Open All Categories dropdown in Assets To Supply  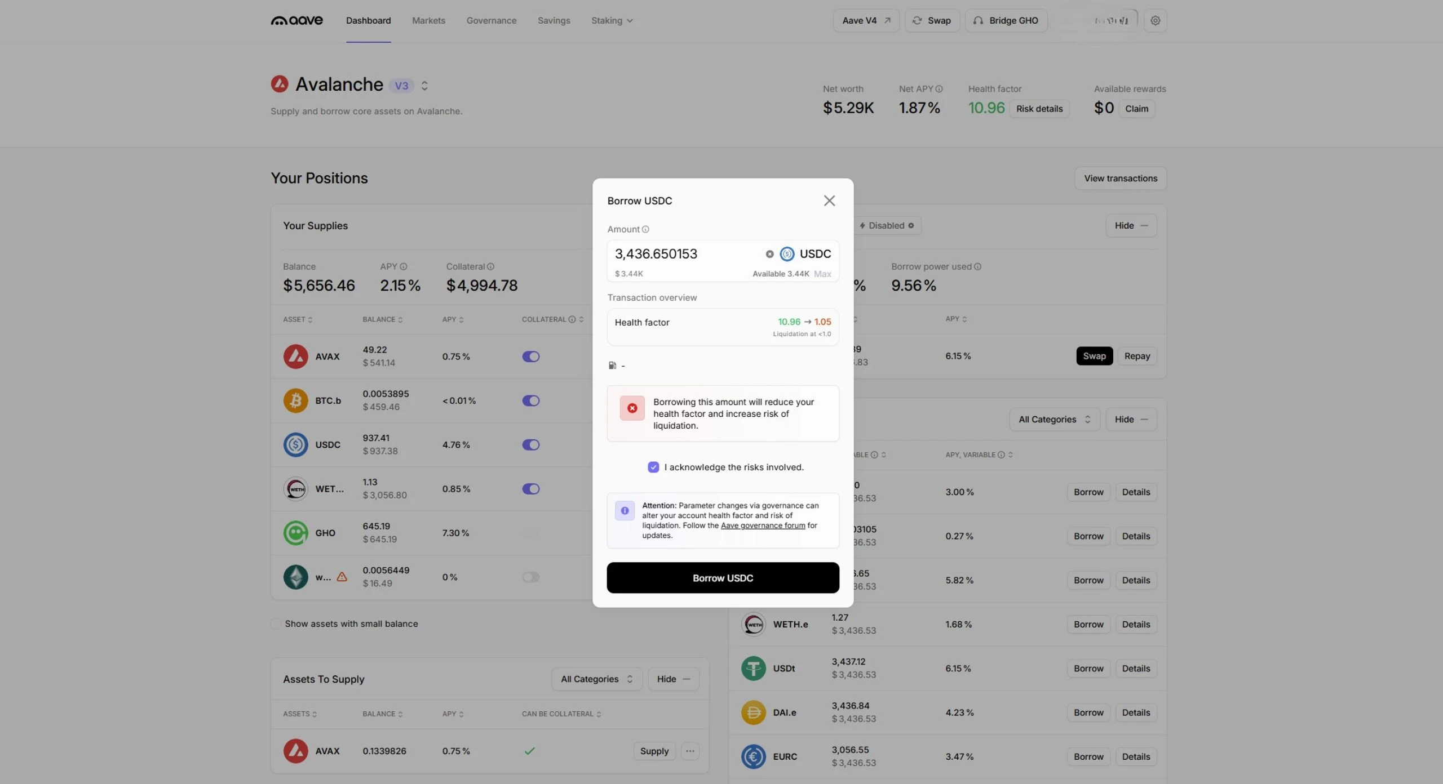pyautogui.click(x=597, y=679)
